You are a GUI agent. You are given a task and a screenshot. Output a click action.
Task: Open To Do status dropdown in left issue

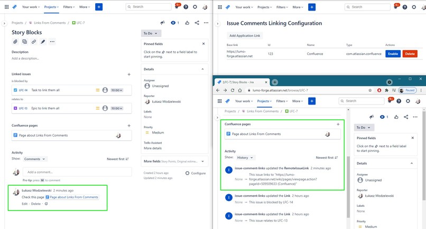(x=151, y=33)
